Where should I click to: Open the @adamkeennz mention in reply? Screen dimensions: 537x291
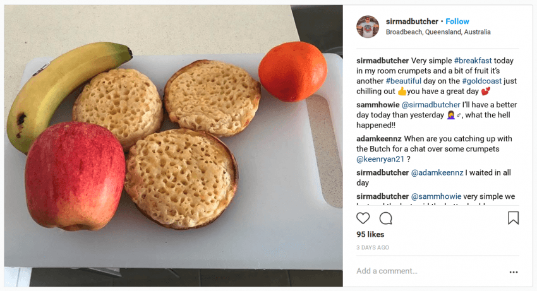[437, 172]
